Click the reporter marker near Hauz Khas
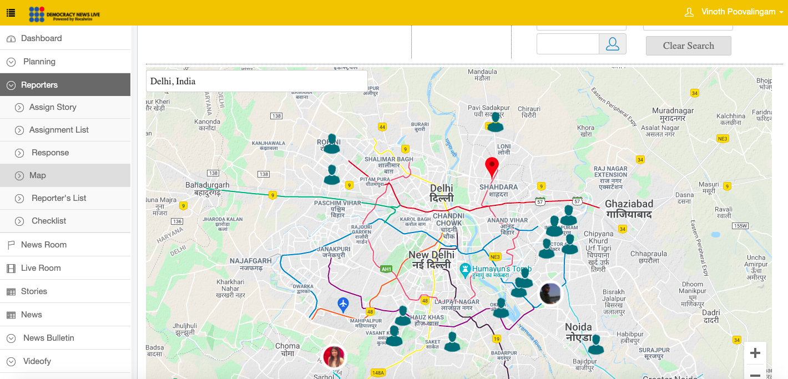 (x=403, y=316)
